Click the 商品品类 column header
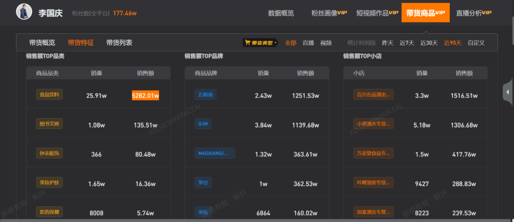Image resolution: width=514 pixels, height=222 pixels. coord(47,73)
